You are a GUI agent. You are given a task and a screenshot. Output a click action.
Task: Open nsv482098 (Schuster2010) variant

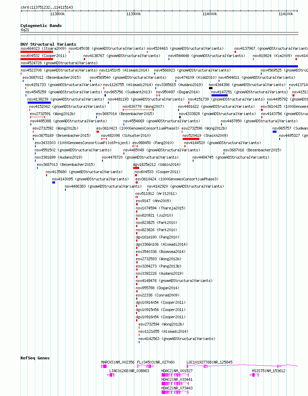126,135
